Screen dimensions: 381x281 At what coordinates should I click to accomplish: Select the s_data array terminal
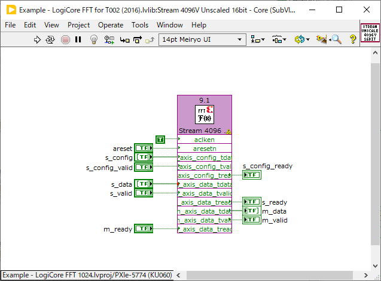click(144, 184)
